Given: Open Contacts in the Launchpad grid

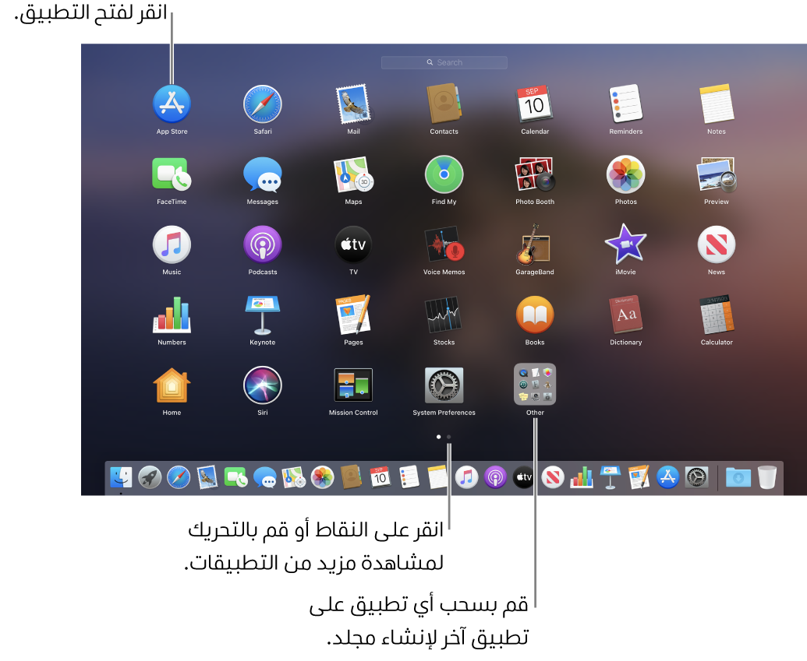Looking at the screenshot, I should [x=444, y=104].
